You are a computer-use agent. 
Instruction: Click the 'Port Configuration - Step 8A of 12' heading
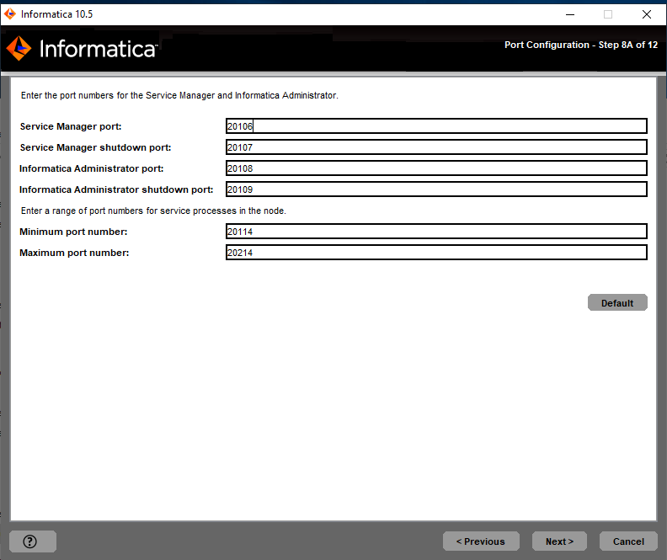[581, 45]
